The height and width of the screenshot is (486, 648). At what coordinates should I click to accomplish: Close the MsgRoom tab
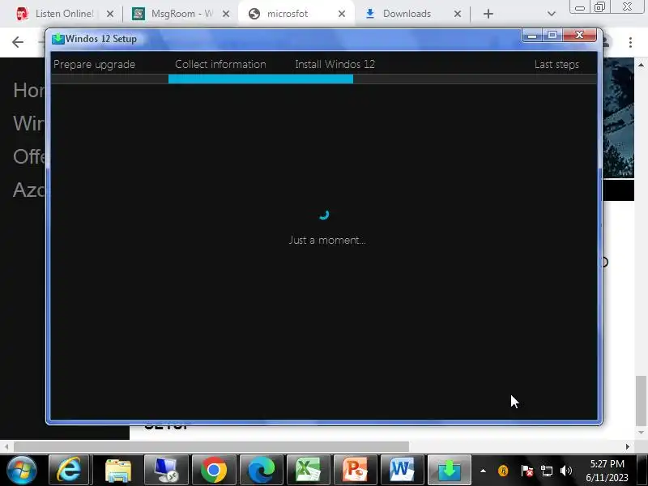(226, 14)
